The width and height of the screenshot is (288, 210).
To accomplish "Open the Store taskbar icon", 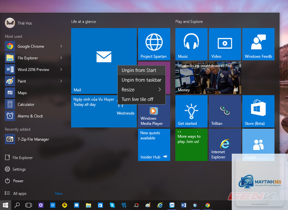I will tap(100, 205).
